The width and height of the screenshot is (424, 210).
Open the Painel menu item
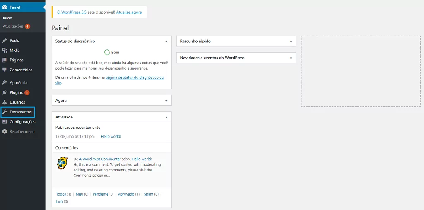point(23,7)
